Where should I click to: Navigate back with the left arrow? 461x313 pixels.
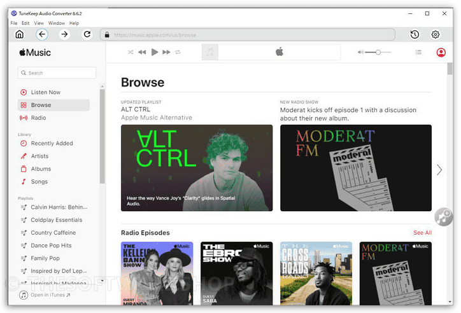(42, 34)
